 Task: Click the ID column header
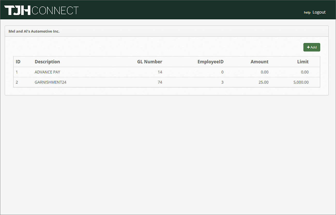[18, 62]
